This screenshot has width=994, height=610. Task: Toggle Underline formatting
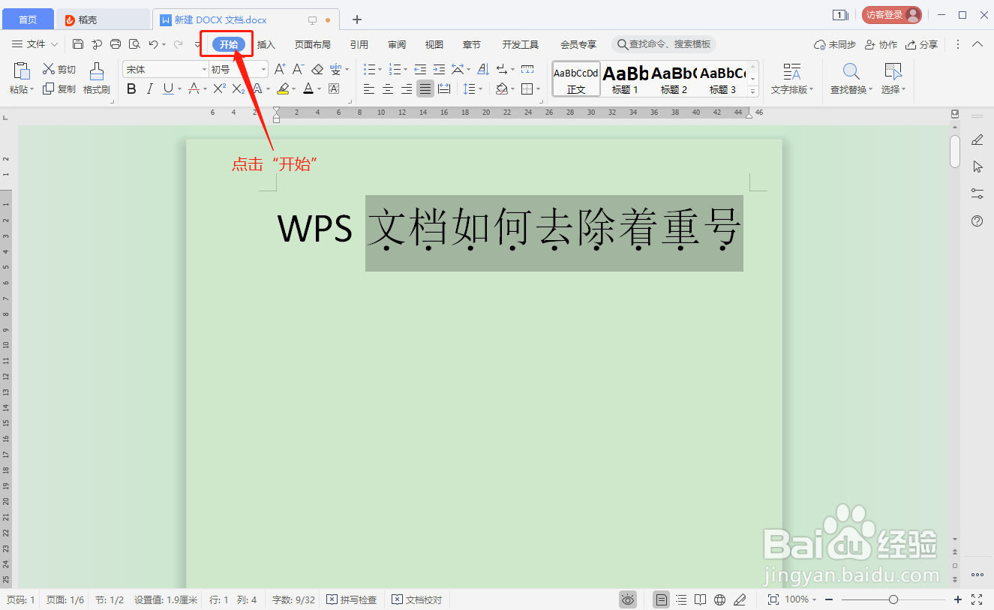[x=167, y=89]
